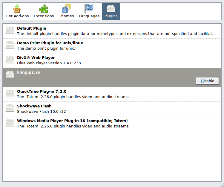
Task: Open the Get Add-ons section icon
Action: pos(17,9)
